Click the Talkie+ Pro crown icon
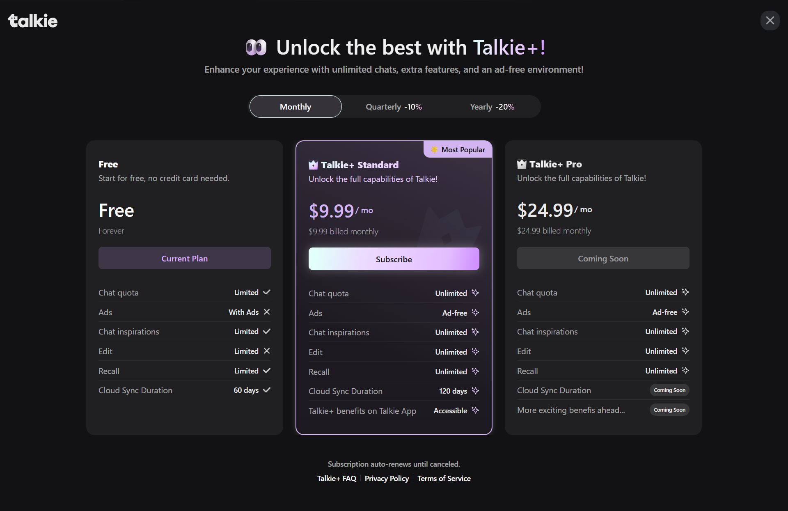The width and height of the screenshot is (788, 511). click(522, 164)
